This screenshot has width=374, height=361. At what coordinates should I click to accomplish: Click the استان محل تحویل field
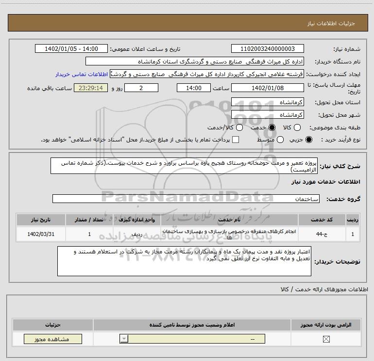267,102
